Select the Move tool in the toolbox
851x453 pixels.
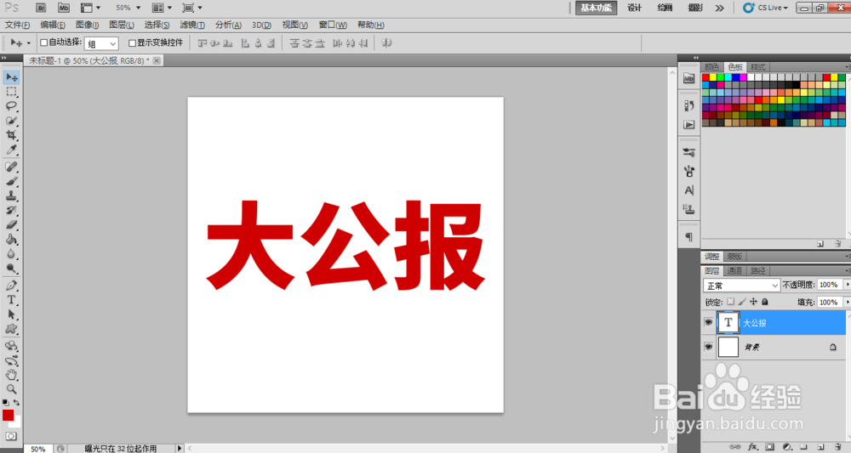pyautogui.click(x=11, y=77)
